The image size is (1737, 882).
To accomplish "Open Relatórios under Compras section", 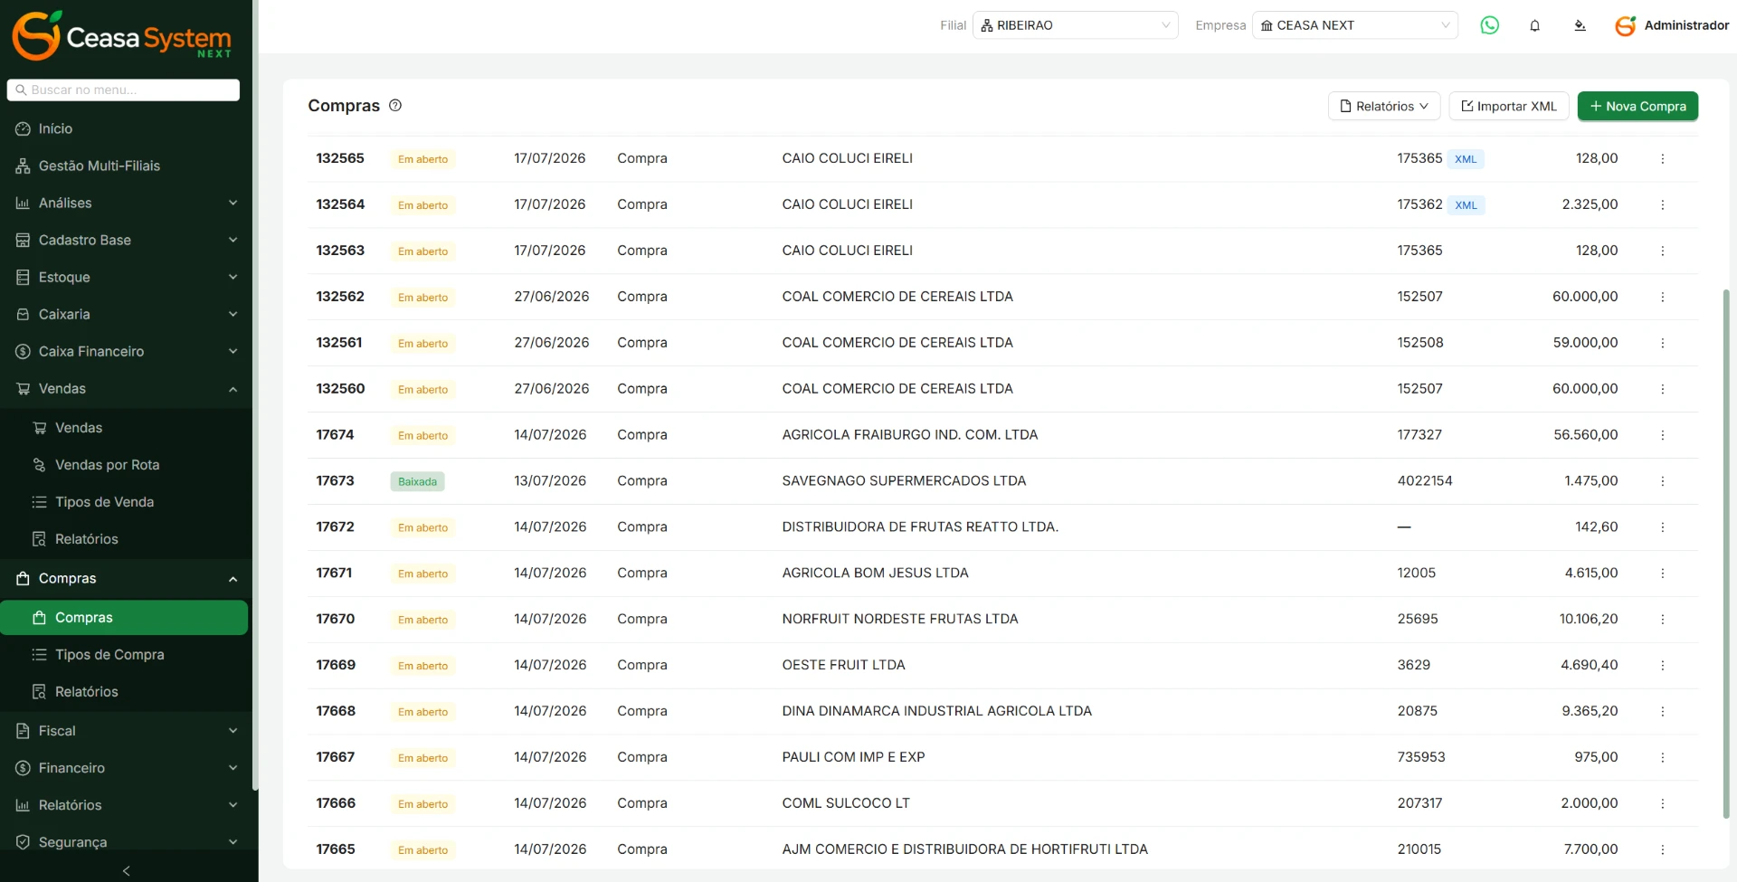I will tap(126, 691).
